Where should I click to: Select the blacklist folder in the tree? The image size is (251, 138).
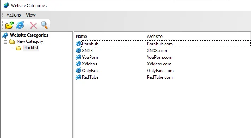(x=31, y=48)
